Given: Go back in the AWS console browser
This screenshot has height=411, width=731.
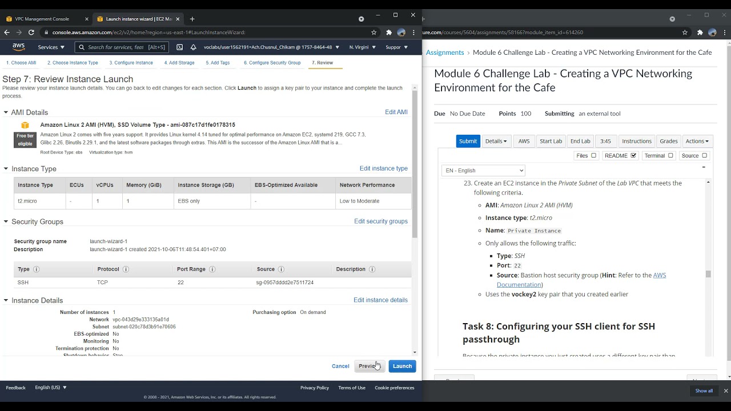Looking at the screenshot, I should (7, 33).
